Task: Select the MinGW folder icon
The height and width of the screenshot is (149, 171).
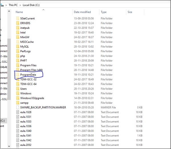Action: (x=18, y=37)
